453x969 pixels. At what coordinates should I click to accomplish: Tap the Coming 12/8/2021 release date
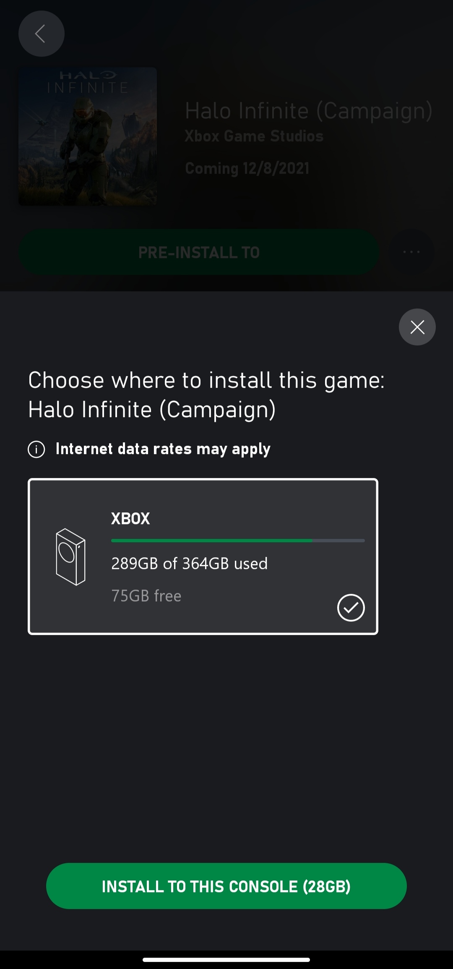point(247,168)
